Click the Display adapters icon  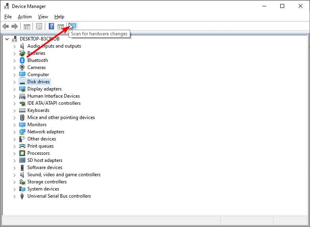22,89
